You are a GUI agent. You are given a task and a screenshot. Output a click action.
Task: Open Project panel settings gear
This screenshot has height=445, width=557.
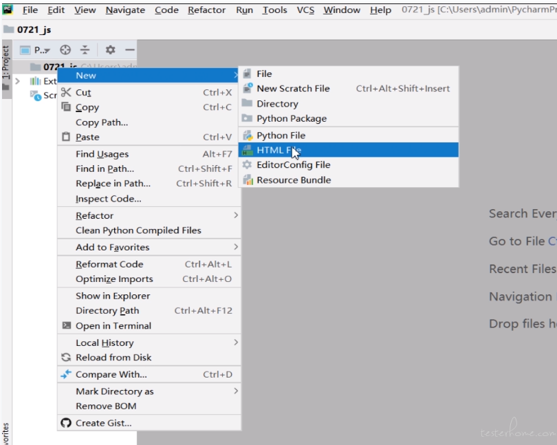pos(110,50)
